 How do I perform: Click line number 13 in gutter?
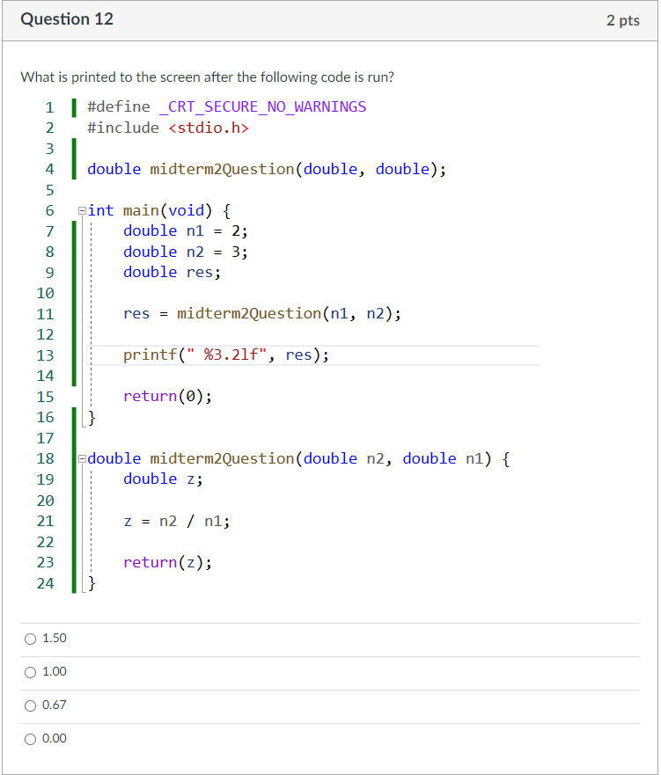(45, 355)
